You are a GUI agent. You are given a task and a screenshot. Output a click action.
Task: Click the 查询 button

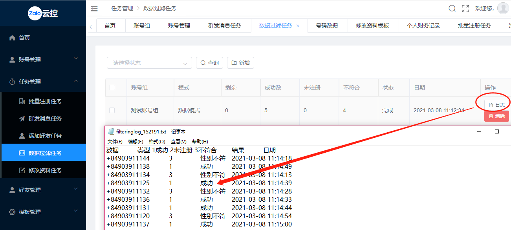click(x=209, y=63)
